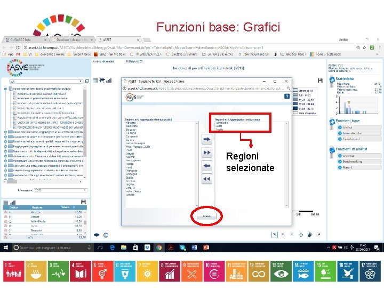The width and height of the screenshot is (384, 288).
Task: Open bar chart view icon above the map
Action: click(x=109, y=81)
